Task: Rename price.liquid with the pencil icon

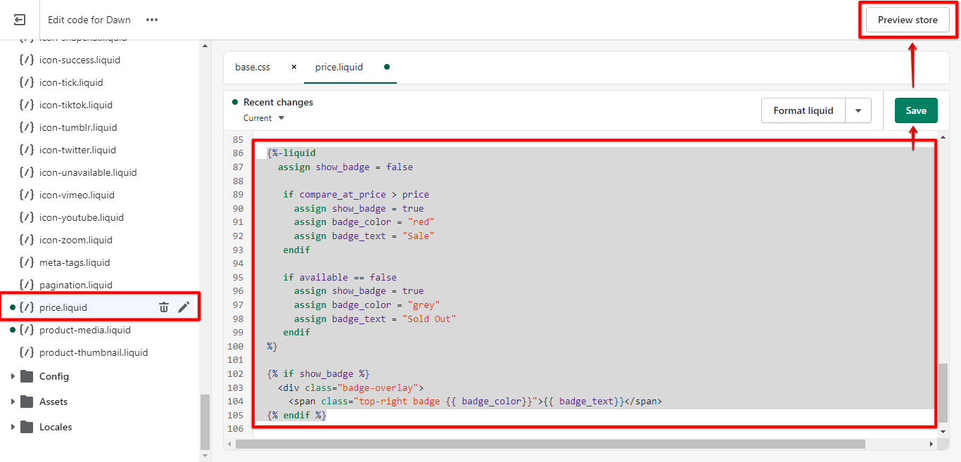Action: click(x=184, y=307)
